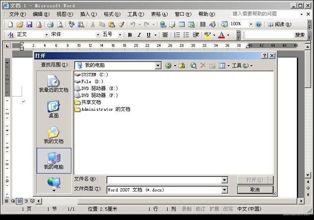Screen dimensions: 314x220
Task: Toggle numbered list formatting
Action: pyautogui.click(x=177, y=35)
